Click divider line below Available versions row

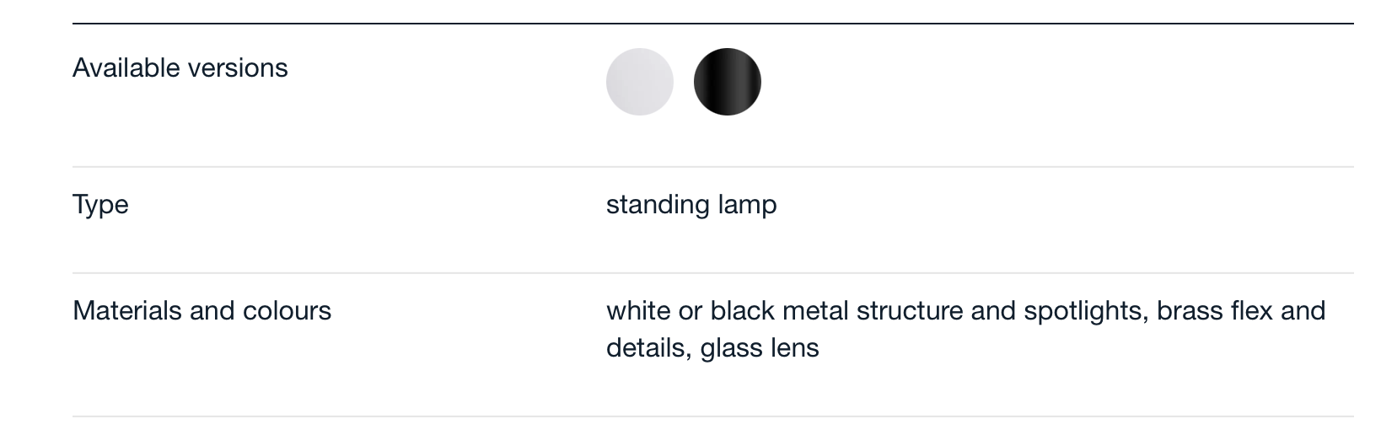coord(713,167)
